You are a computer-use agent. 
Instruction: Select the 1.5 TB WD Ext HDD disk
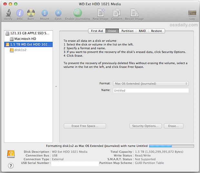28,44
